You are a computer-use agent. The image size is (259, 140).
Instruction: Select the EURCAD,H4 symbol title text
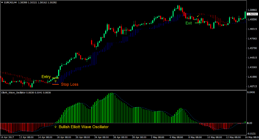(10, 2)
